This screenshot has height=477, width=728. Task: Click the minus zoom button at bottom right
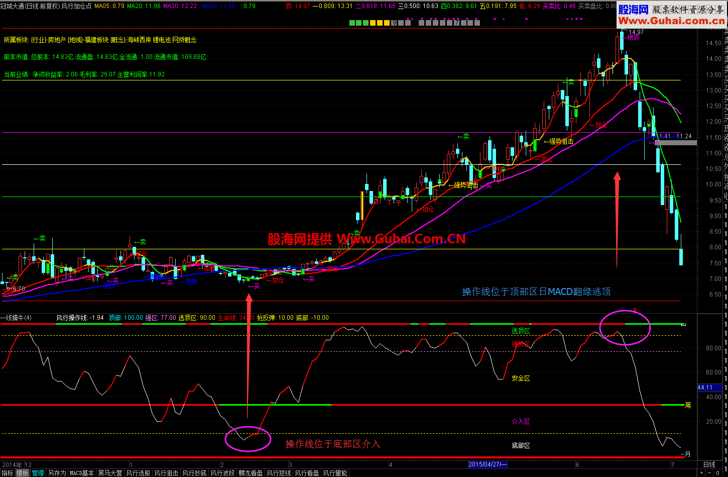coord(709,473)
